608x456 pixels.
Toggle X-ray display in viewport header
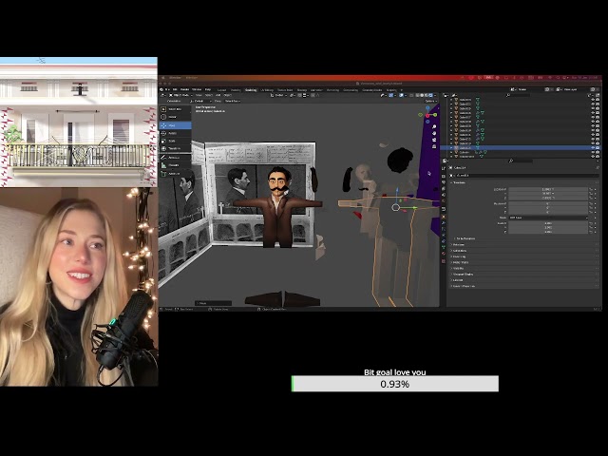pos(411,95)
